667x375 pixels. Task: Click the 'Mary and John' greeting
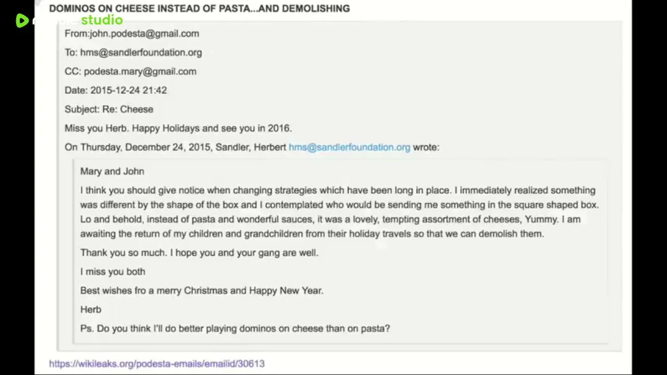112,171
